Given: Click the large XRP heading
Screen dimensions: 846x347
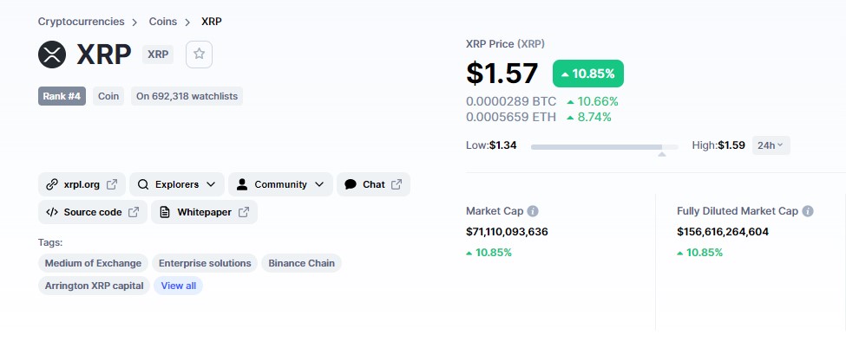Looking at the screenshot, I should [x=103, y=55].
